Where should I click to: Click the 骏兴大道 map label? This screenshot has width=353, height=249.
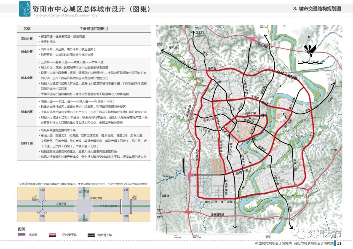(x=231, y=149)
